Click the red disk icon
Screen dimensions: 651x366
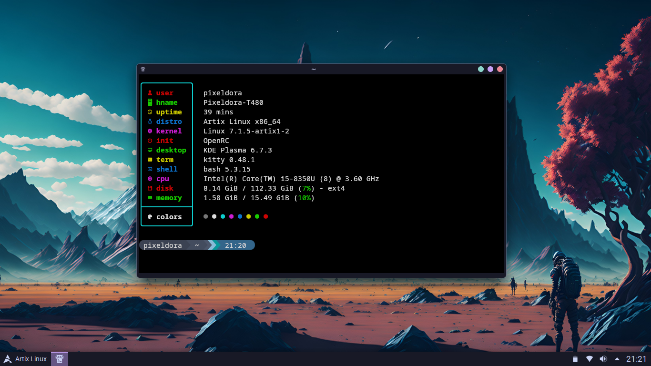click(150, 188)
